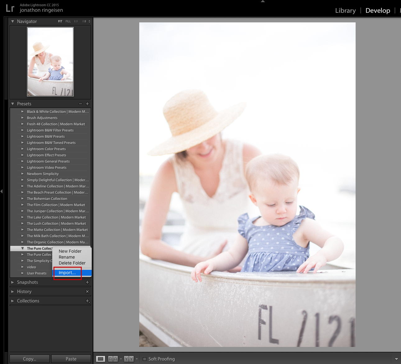Viewport: 401px width, 364px height.
Task: Choose Import... from the context menu
Action: click(67, 273)
